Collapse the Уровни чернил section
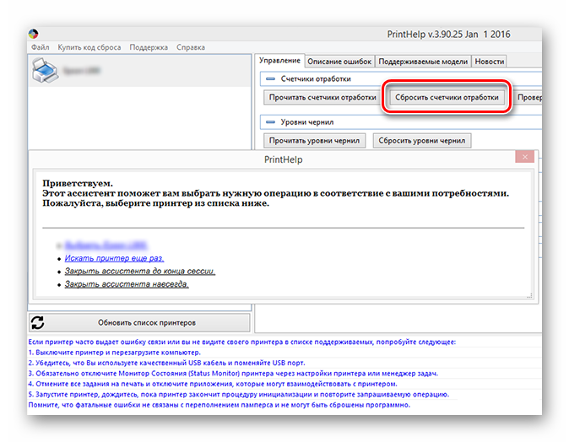 [x=270, y=122]
